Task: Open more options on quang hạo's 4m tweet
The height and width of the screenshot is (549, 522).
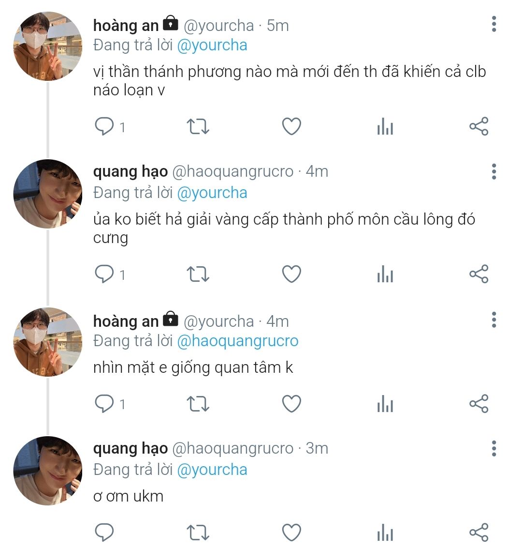Action: 493,172
